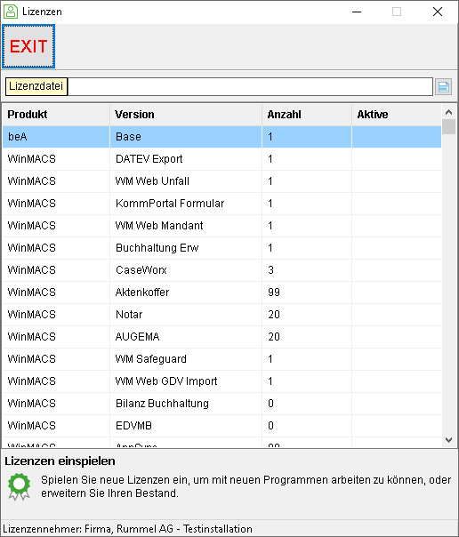Click the Anzahl value 3 for CaseWorx

pos(270,270)
